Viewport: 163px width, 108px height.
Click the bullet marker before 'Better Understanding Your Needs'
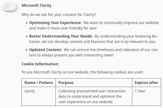click(27, 37)
